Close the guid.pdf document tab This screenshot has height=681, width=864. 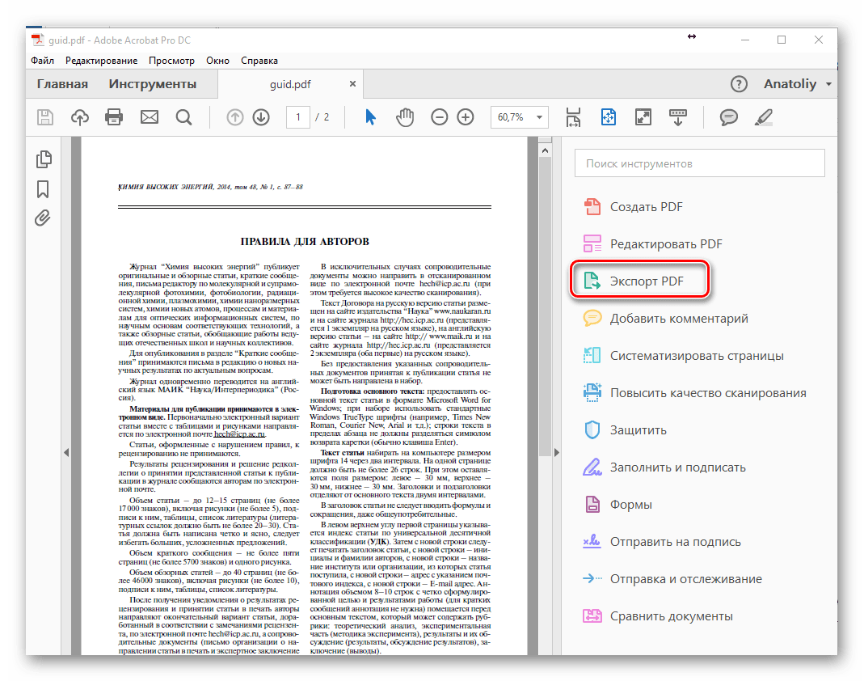tap(352, 84)
